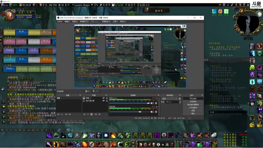The height and width of the screenshot is (148, 263).
Task: Click the desktop audio volume slider handle
Action: tap(140, 112)
